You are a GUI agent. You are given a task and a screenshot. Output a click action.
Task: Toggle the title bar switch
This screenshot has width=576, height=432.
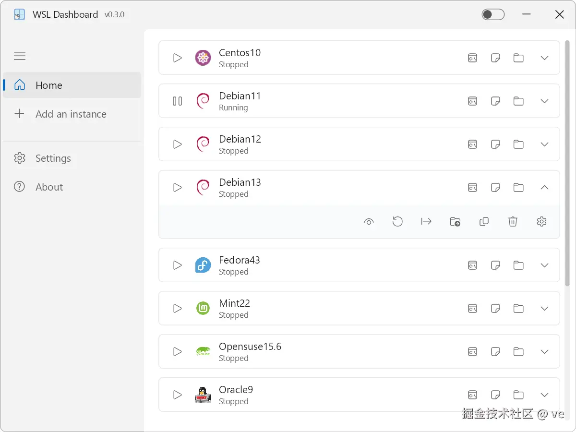coord(493,14)
